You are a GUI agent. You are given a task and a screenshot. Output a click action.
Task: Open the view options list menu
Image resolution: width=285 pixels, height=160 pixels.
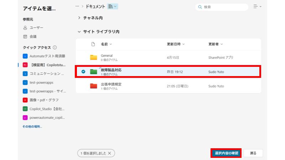(257, 6)
